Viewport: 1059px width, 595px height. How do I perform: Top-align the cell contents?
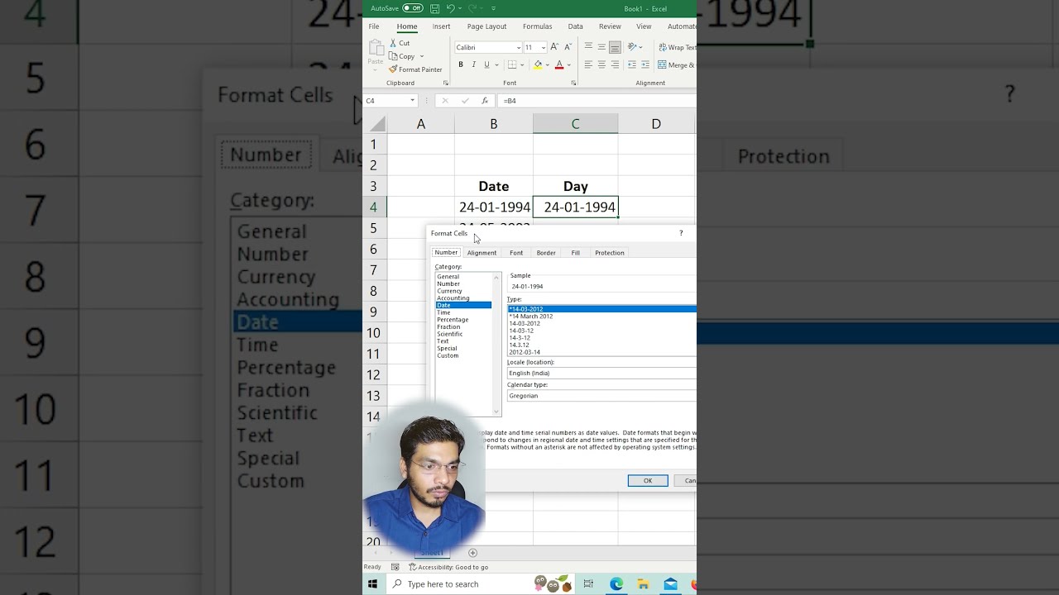point(588,47)
